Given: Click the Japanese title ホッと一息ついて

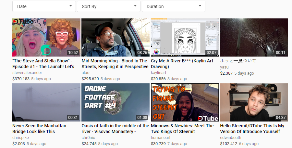Looking at the screenshot, I should pos(238,61).
